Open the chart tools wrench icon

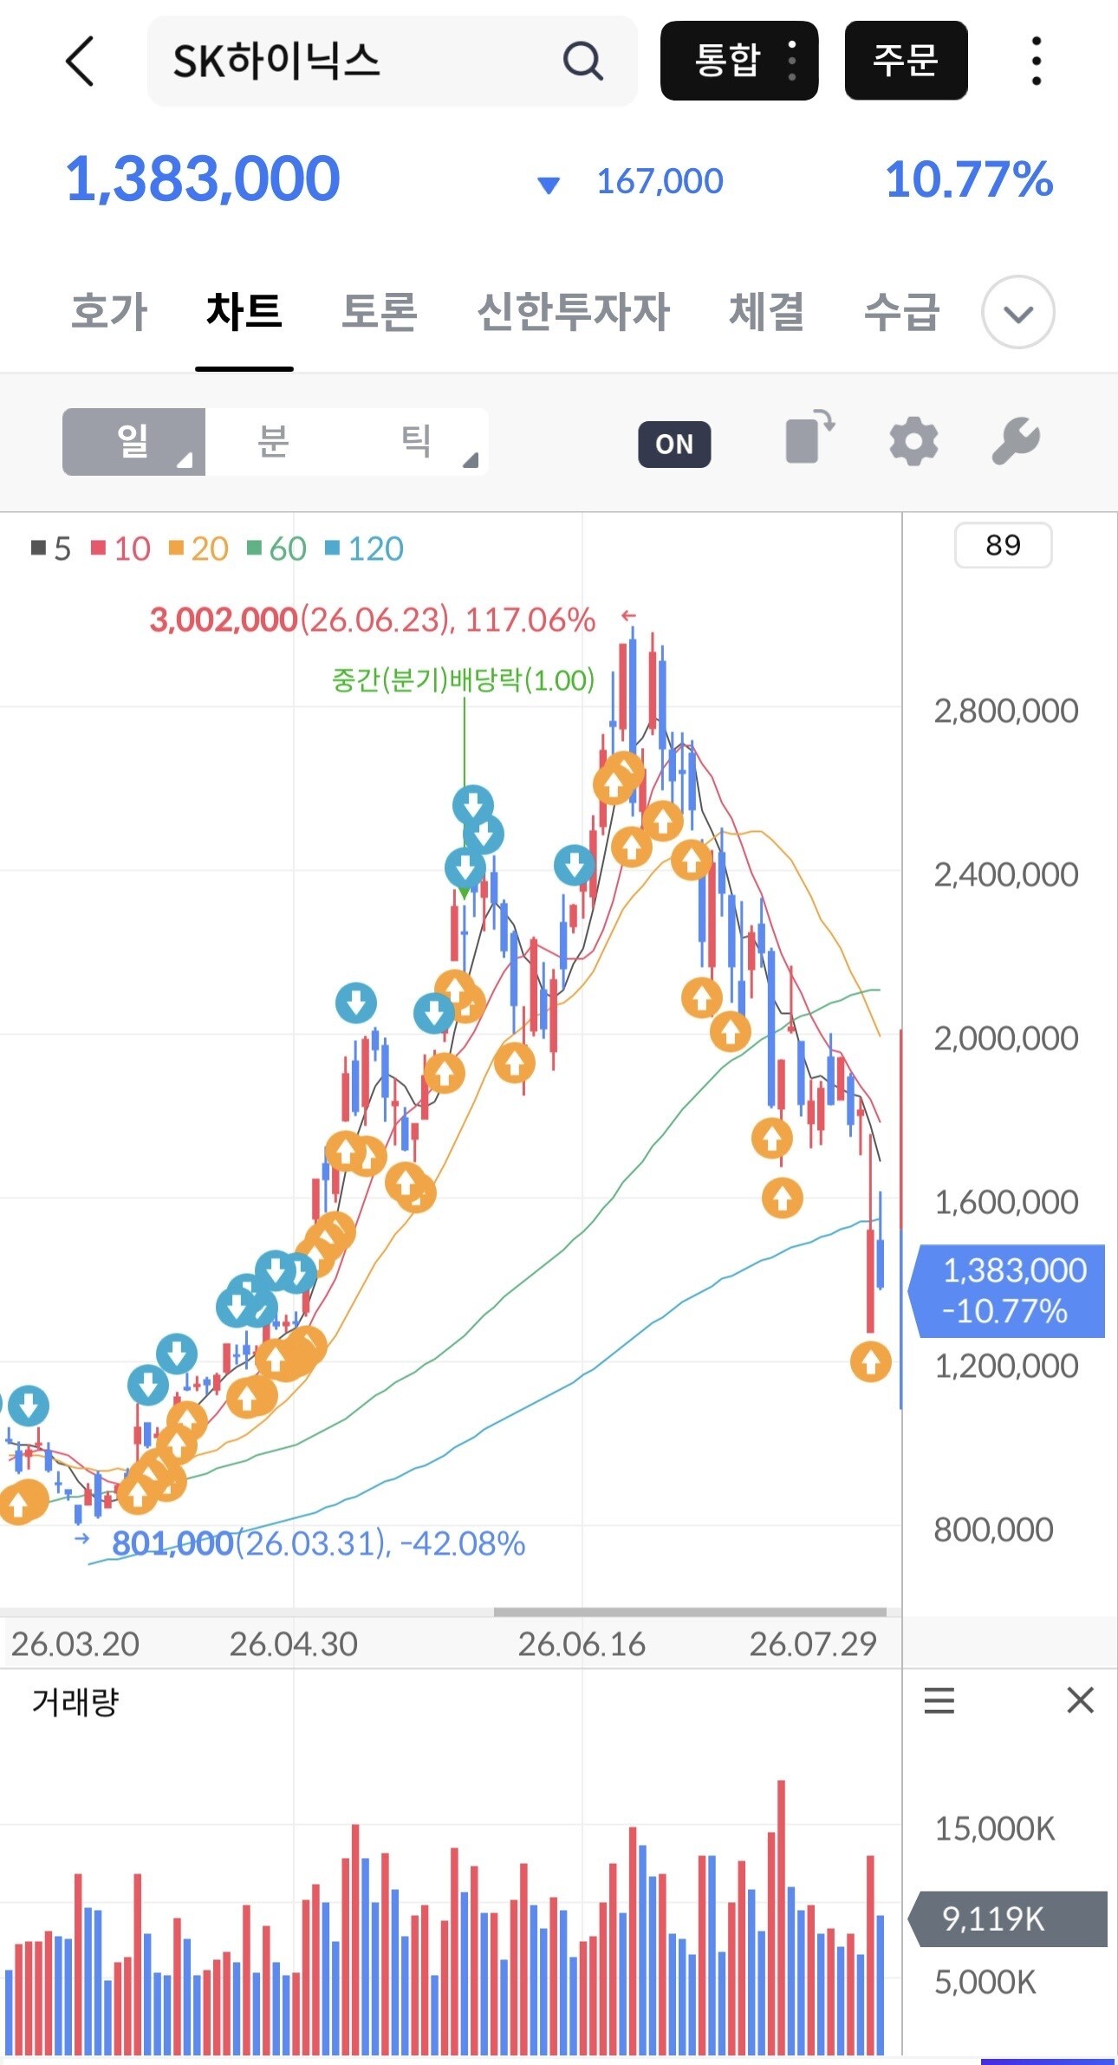click(1016, 441)
